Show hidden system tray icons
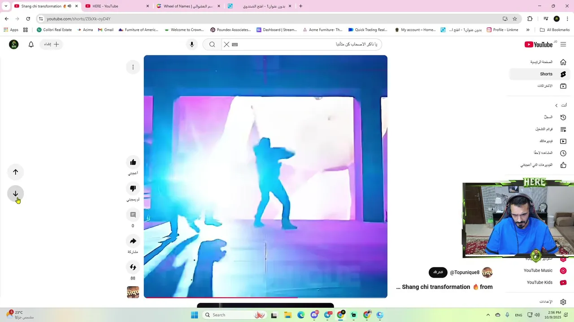 click(488, 315)
